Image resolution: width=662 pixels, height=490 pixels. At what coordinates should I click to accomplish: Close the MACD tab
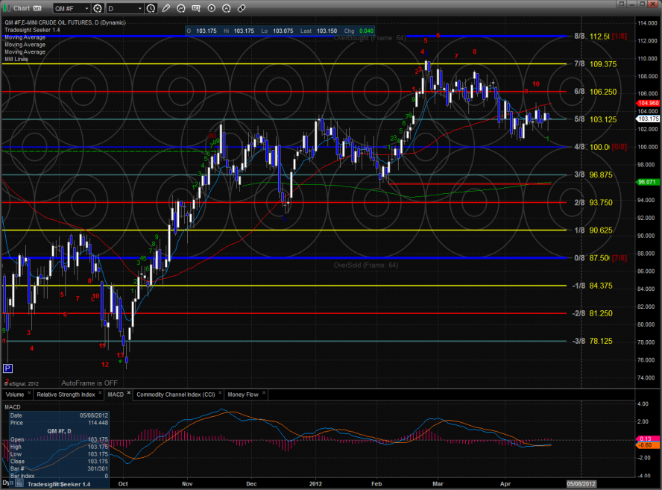128,392
